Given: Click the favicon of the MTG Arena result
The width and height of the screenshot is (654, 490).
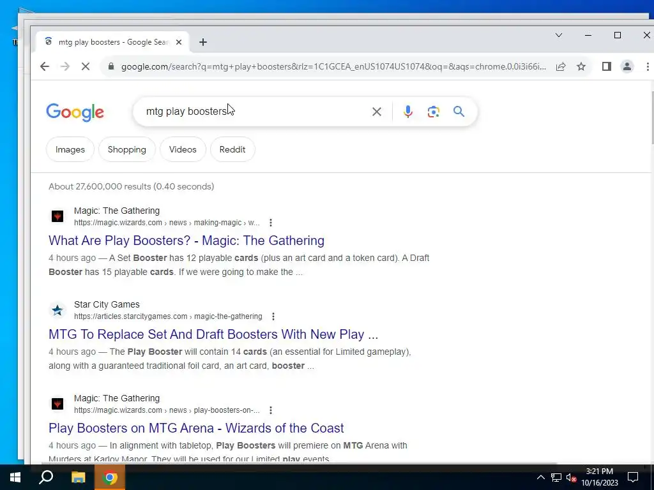Looking at the screenshot, I should point(57,404).
